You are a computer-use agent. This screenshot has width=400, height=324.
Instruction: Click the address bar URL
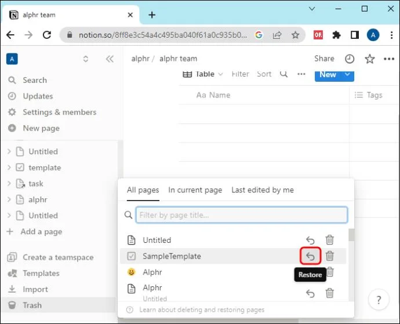163,35
